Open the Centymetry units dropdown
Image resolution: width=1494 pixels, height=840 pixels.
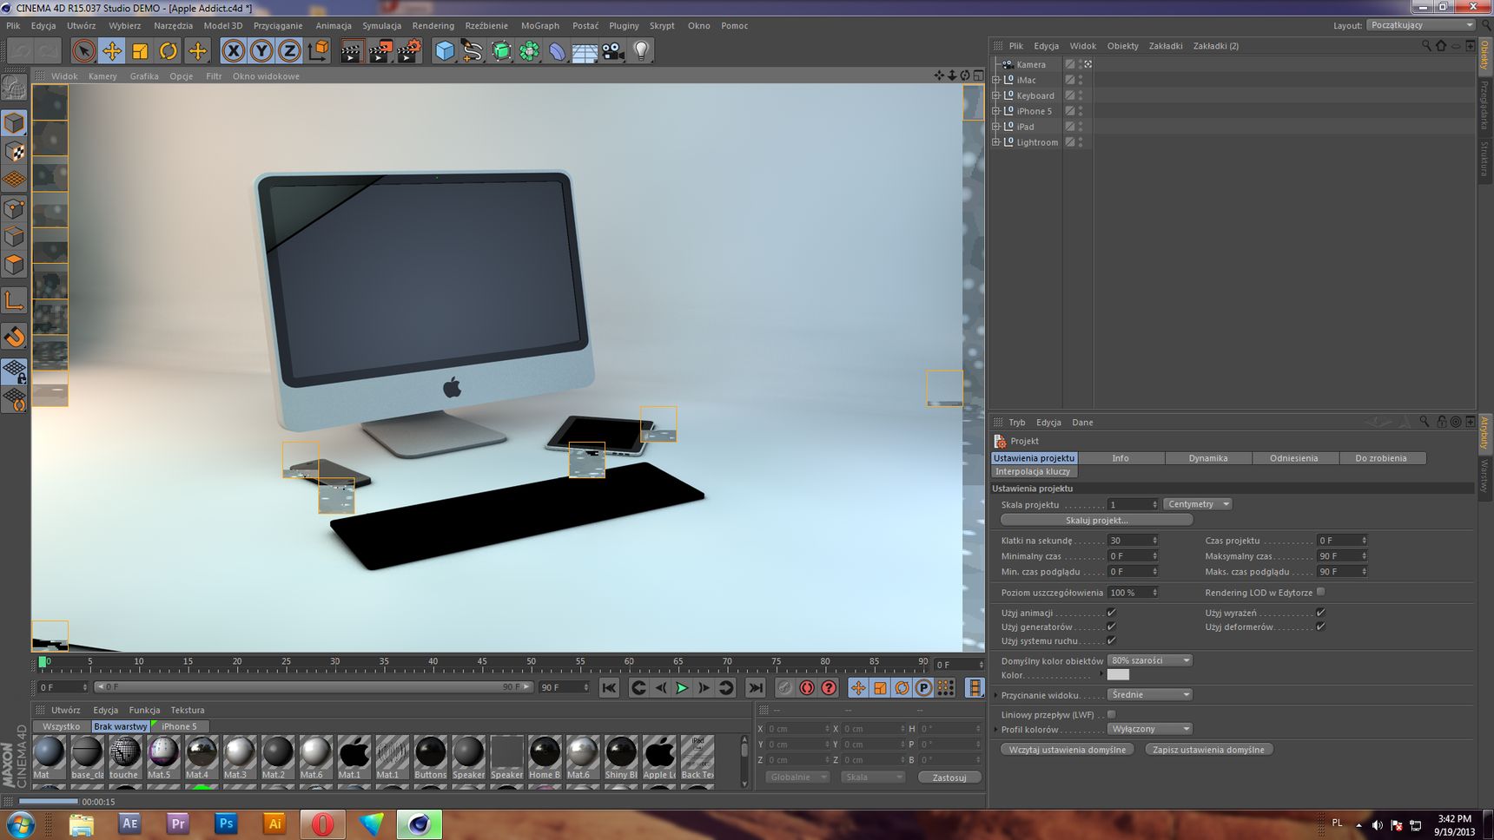(1198, 504)
